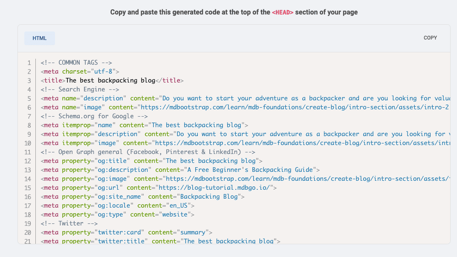Click the itemprop name meta tag line
The image size is (457, 257).
145,125
